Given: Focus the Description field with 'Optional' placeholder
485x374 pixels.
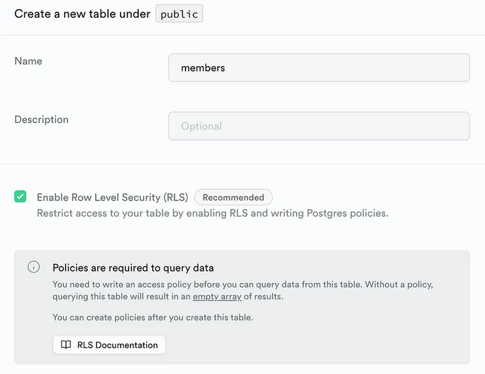Looking at the screenshot, I should [x=319, y=126].
